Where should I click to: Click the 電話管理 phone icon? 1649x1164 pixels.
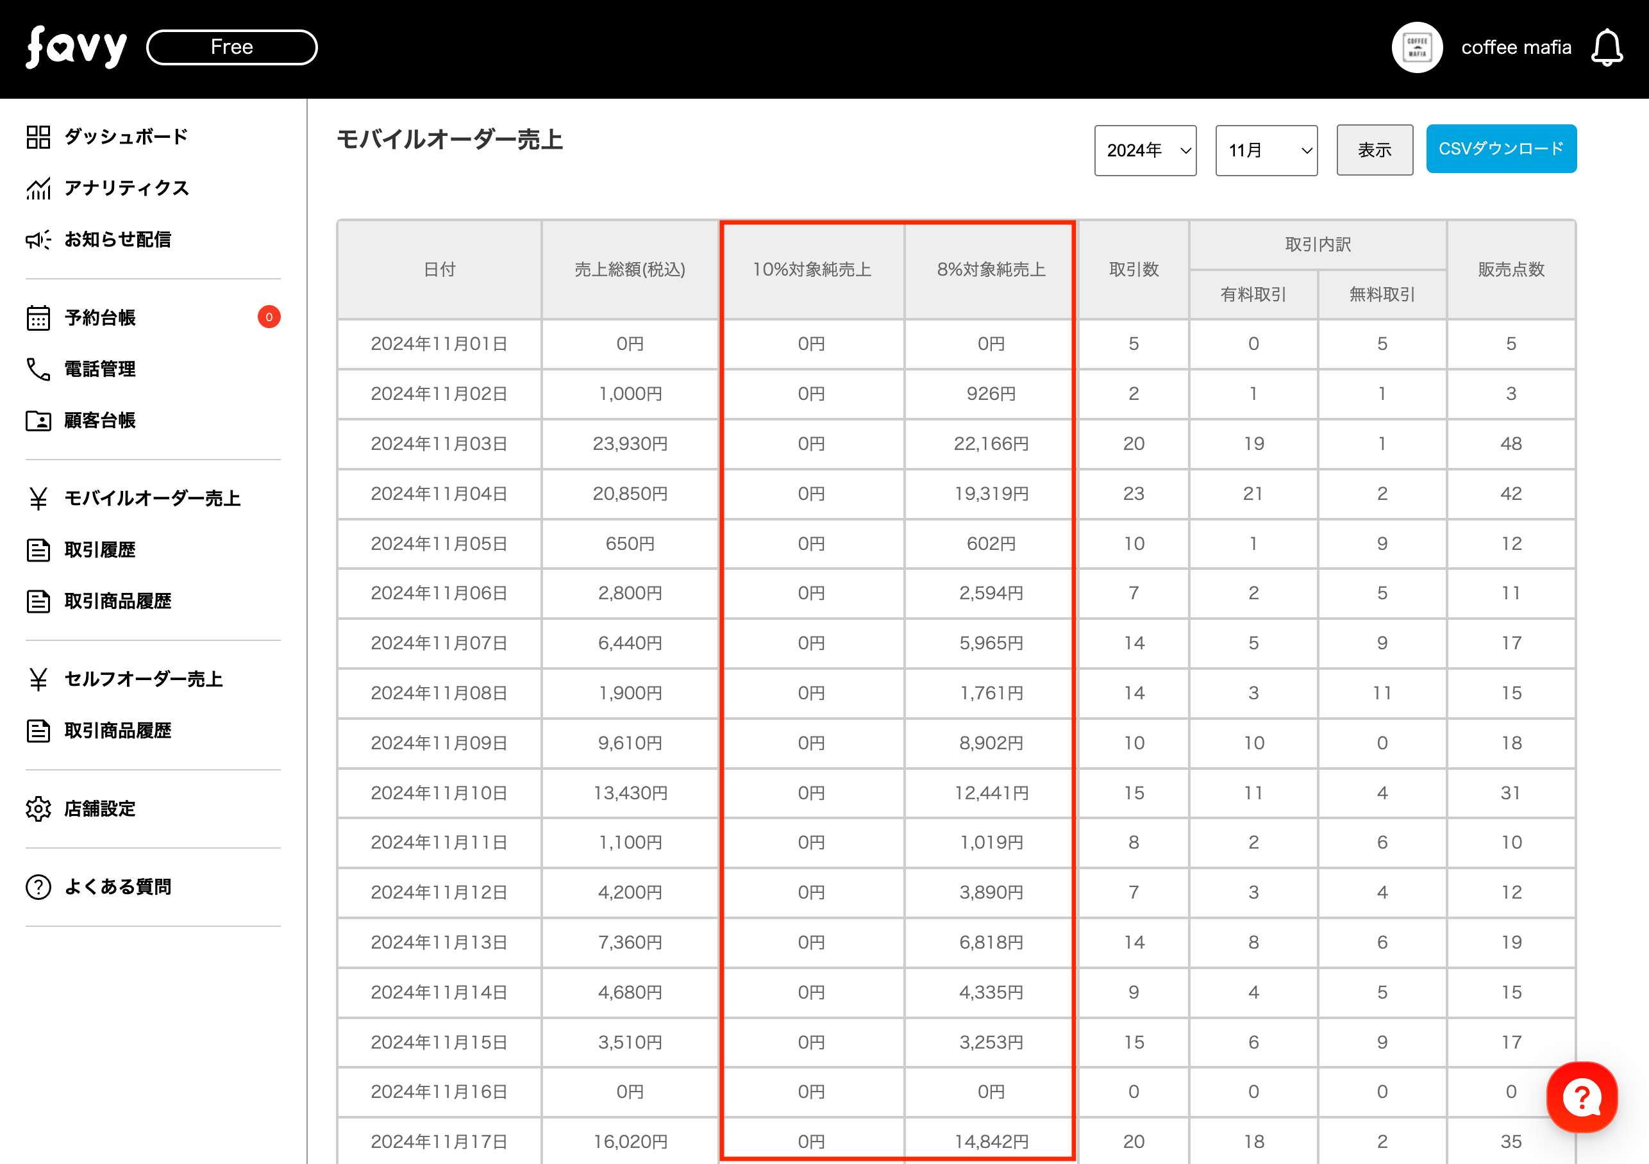point(38,369)
